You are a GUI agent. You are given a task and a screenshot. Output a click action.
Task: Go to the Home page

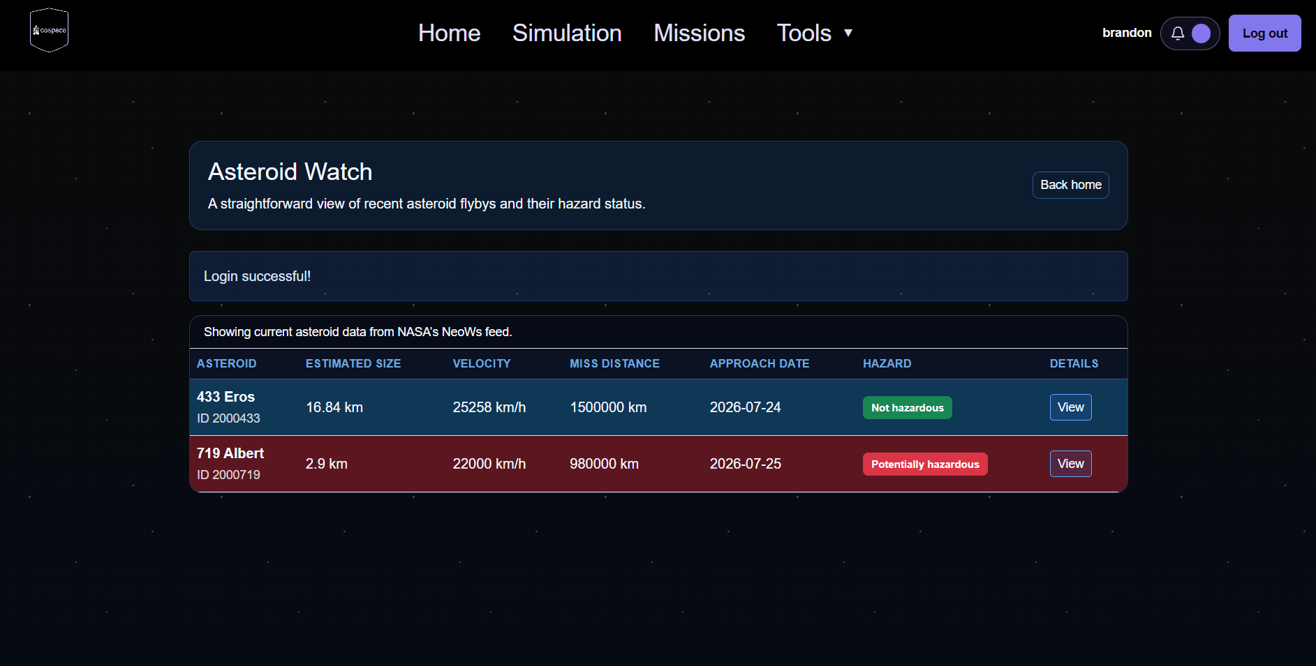point(449,33)
